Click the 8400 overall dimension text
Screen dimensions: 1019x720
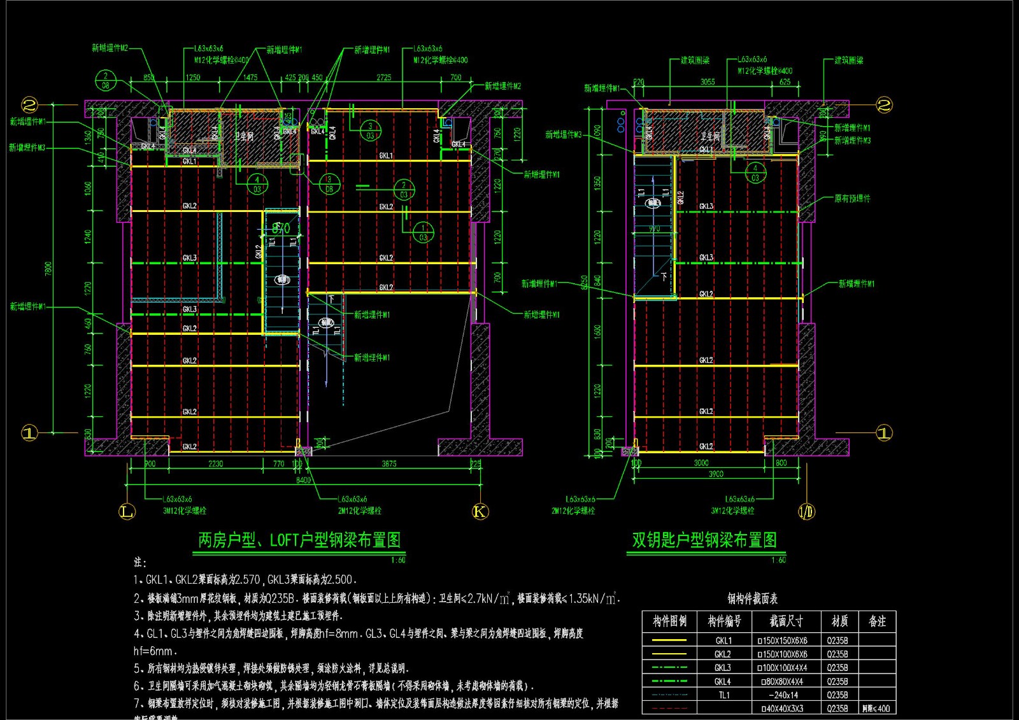pyautogui.click(x=303, y=480)
